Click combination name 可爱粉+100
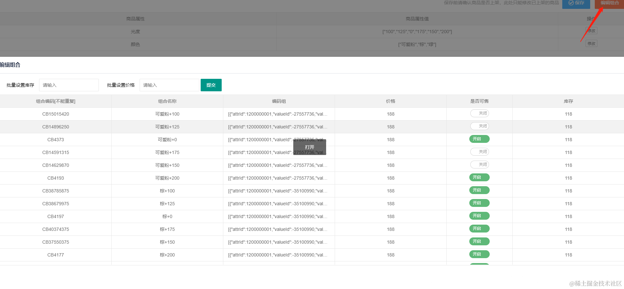624x289 pixels. coord(167,114)
